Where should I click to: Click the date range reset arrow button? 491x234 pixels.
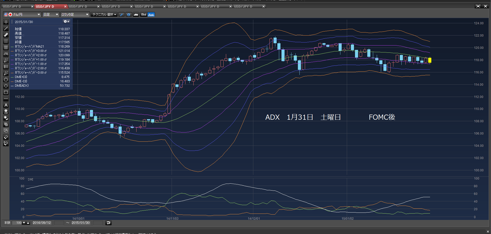pyautogui.click(x=108, y=223)
